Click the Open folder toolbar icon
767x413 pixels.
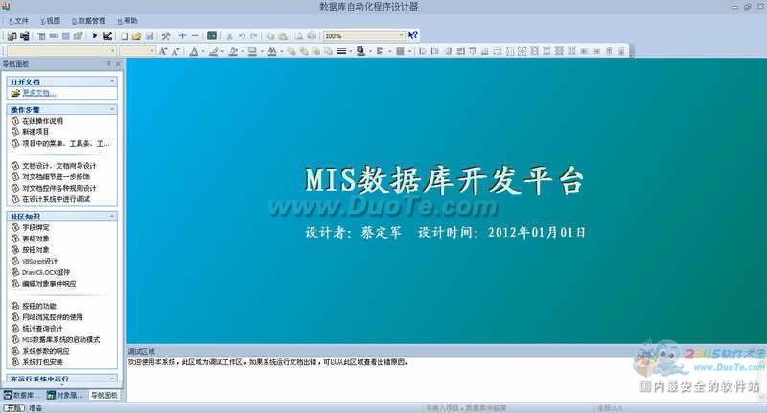coord(137,35)
